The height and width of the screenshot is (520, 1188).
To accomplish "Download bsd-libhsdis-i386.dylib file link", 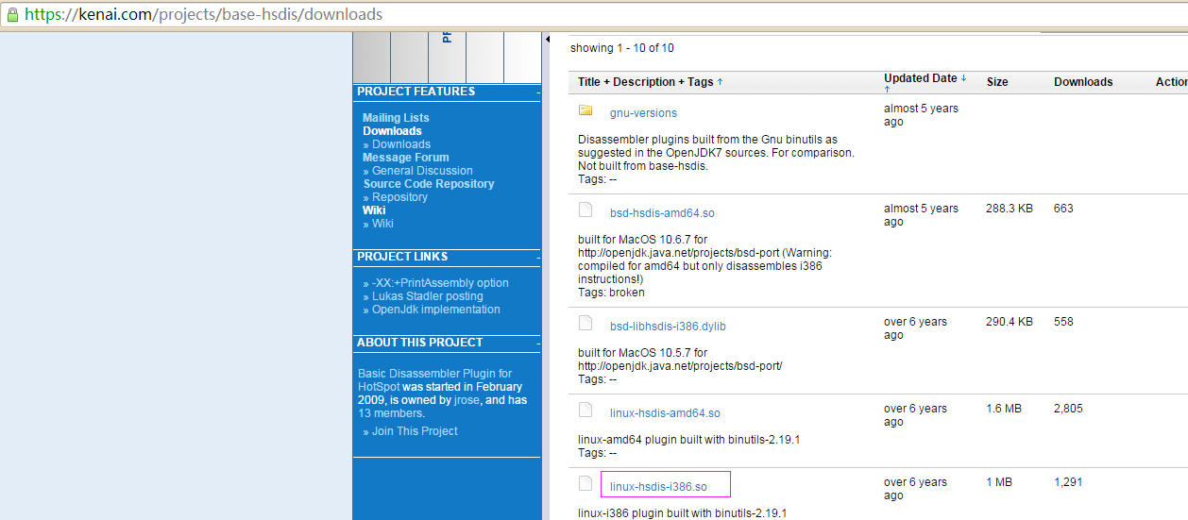I will tap(668, 327).
